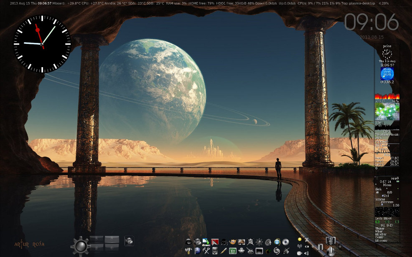Image resolution: width=412 pixels, height=257 pixels.
Task: Open the speaker volume tray icon
Action: (306, 253)
